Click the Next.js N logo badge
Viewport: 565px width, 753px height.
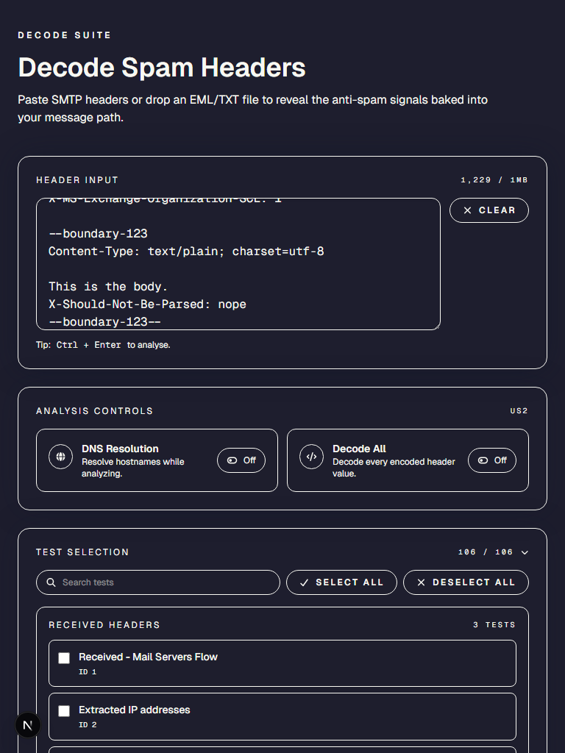point(28,725)
